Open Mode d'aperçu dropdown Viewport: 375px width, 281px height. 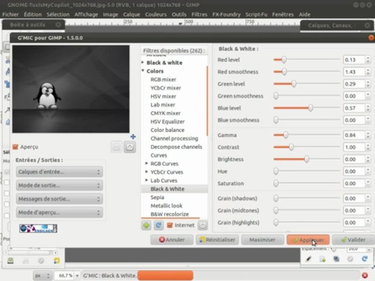(x=59, y=212)
